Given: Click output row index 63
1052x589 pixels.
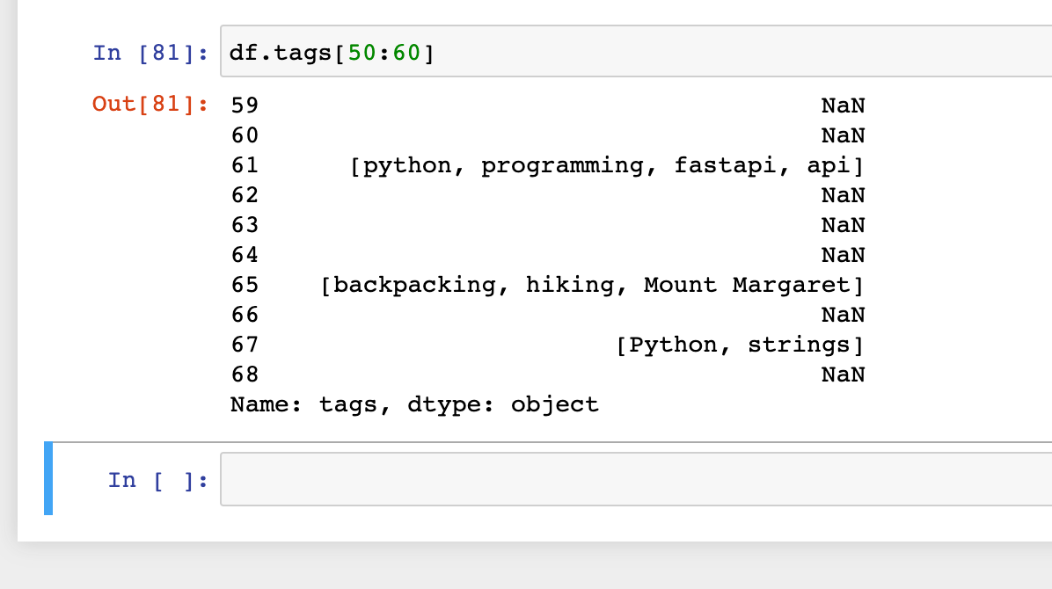Looking at the screenshot, I should 245,225.
